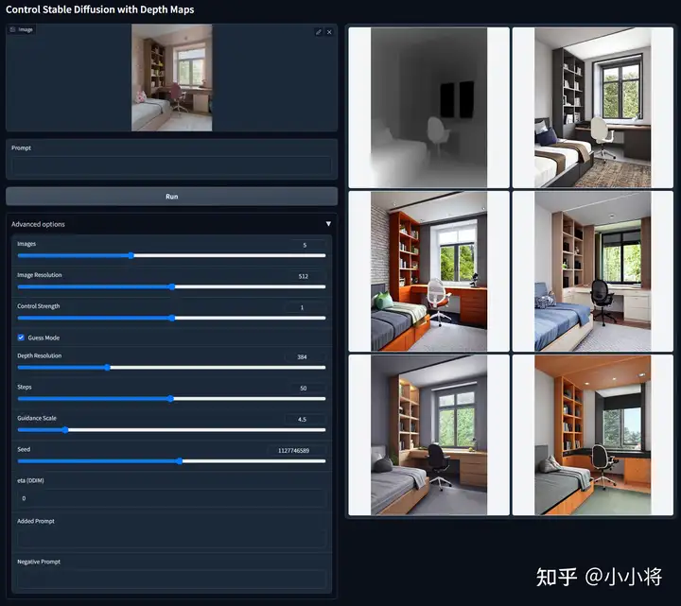The height and width of the screenshot is (606, 681).
Task: Click the Steps value number box
Action: [302, 389]
